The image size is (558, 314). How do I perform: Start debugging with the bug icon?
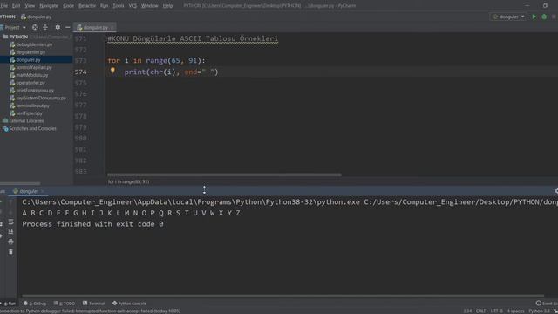[544, 17]
